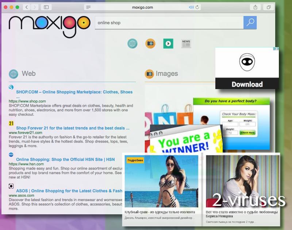The width and height of the screenshot is (292, 230).
Task: Click the SHOP.COM favicon
Action: point(11,87)
